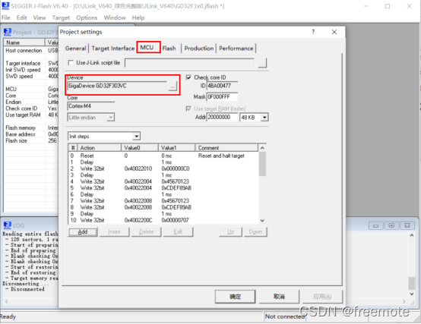The image size is (421, 324).
Task: Open the device browse button next to GigaDevice GD32F303VC
Action: click(x=173, y=87)
